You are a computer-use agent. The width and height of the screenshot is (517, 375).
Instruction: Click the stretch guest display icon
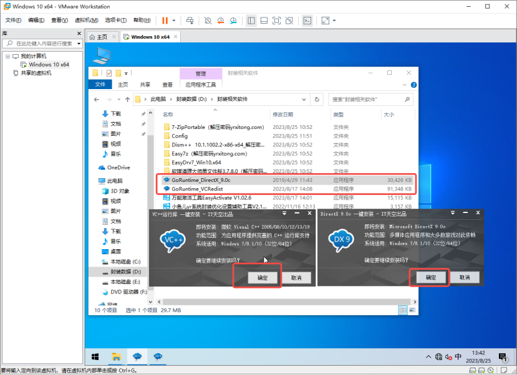326,21
